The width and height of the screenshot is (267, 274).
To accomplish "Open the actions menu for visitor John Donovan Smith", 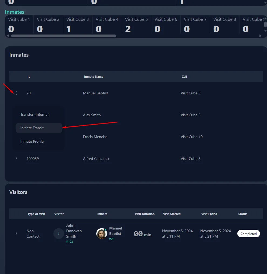I will point(16,234).
